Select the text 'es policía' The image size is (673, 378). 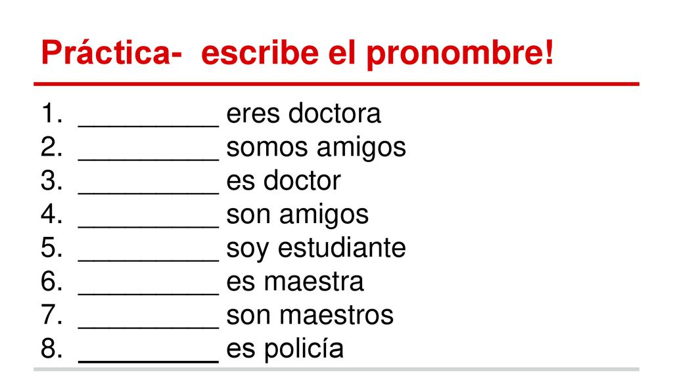click(285, 349)
